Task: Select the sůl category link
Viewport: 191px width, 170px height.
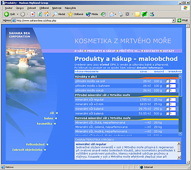Action: [x=52, y=113]
